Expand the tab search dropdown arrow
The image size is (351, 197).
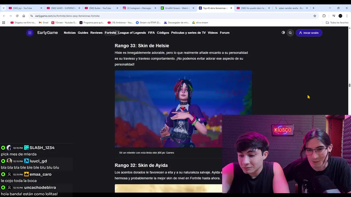pyautogui.click(x=3, y=8)
